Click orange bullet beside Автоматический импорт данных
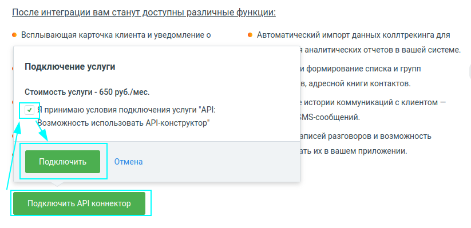The height and width of the screenshot is (228, 471). (x=250, y=35)
